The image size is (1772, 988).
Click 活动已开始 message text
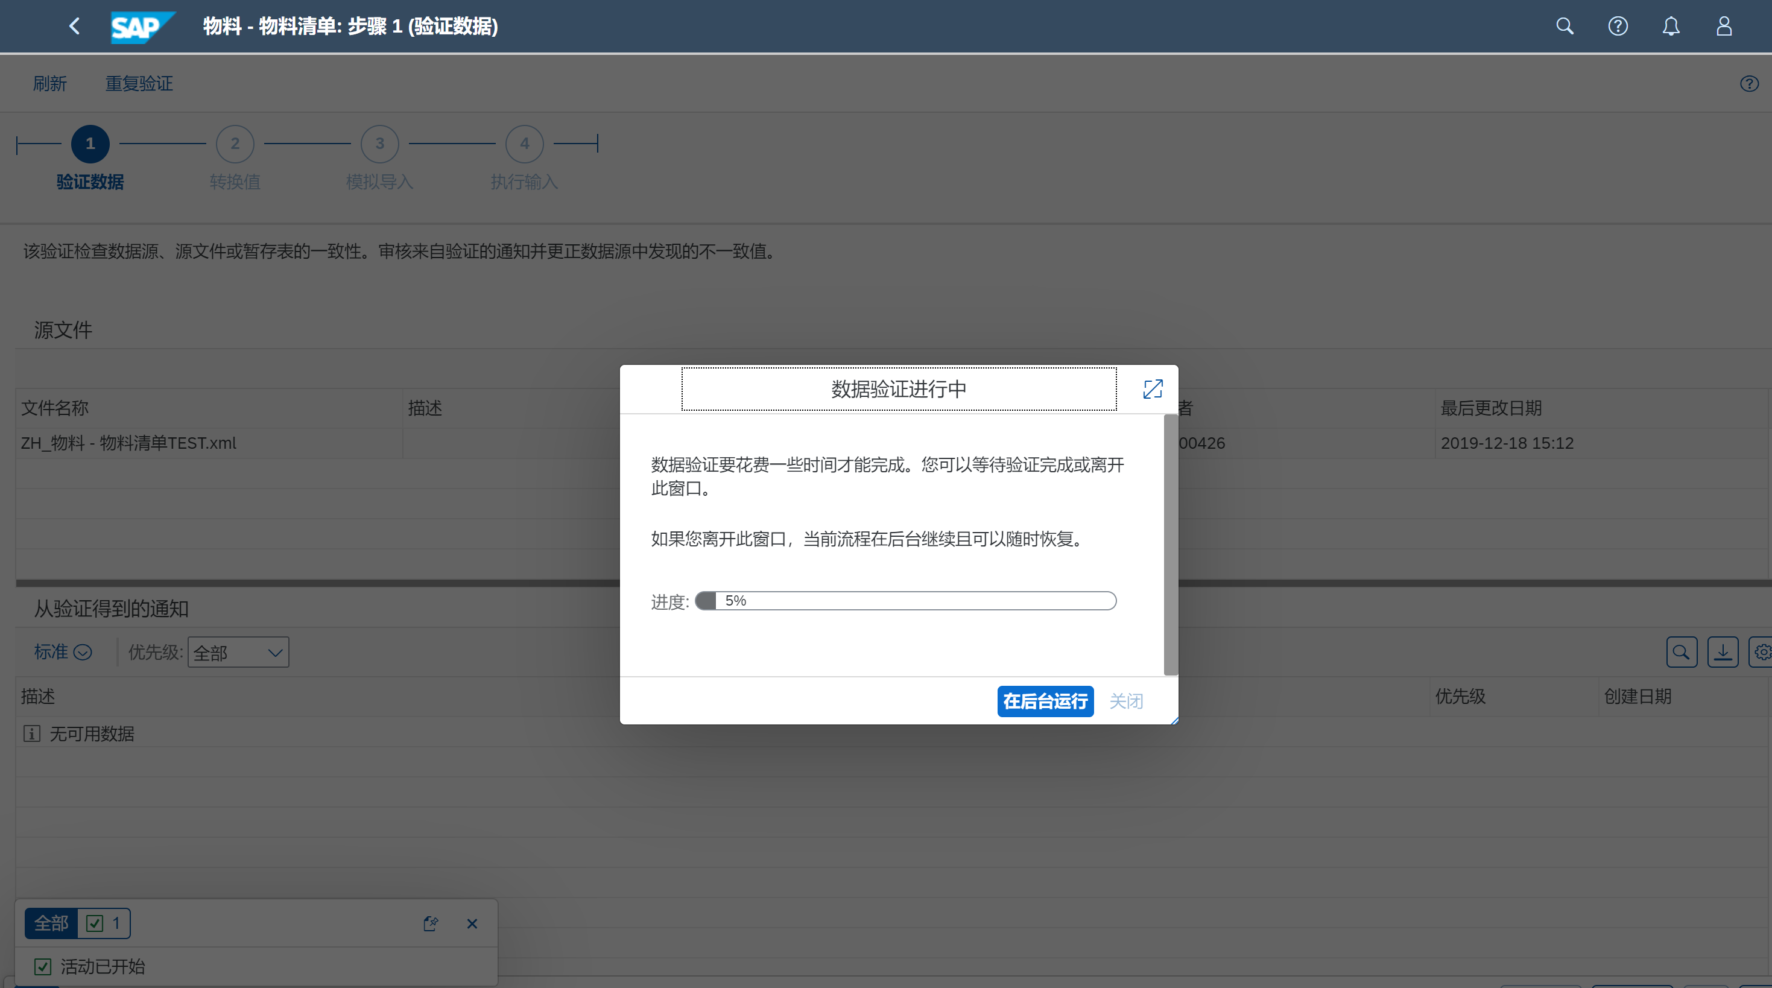pyautogui.click(x=103, y=967)
